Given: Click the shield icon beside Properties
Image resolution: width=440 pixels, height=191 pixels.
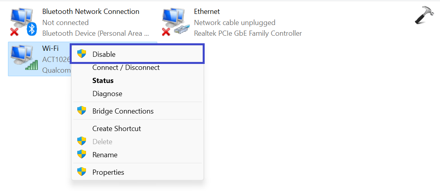Looking at the screenshot, I should click(82, 172).
